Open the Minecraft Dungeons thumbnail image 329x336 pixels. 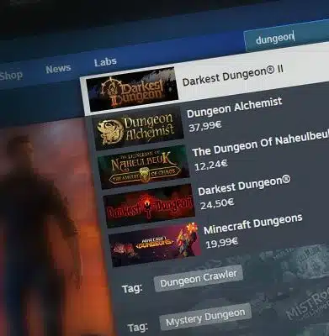click(155, 244)
